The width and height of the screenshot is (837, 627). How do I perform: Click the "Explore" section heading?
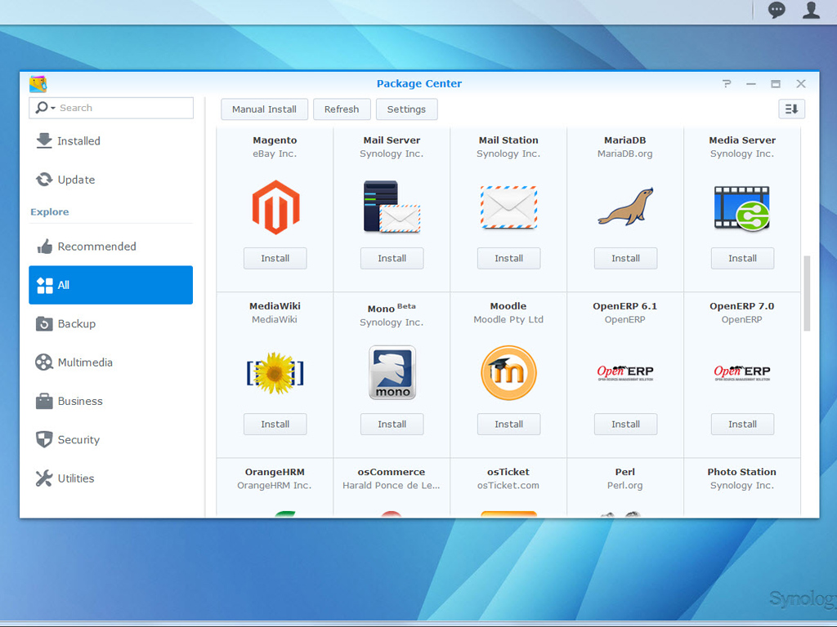(x=50, y=211)
